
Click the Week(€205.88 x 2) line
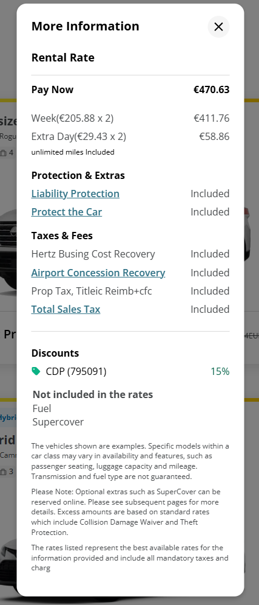(130, 118)
